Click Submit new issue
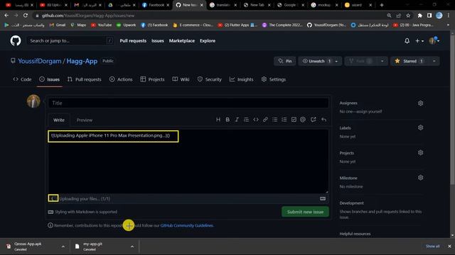Screen dimensions: 455x255 (305, 212)
